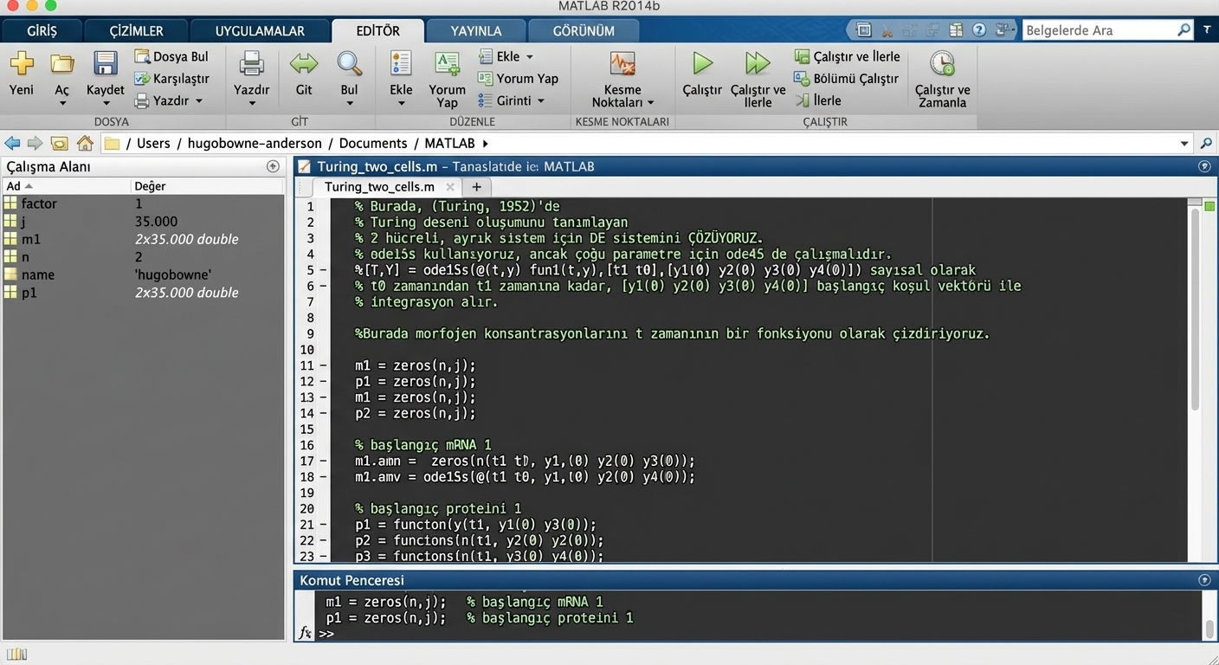
Task: Toggle breakpoint dash on line 17
Action: 323,462
